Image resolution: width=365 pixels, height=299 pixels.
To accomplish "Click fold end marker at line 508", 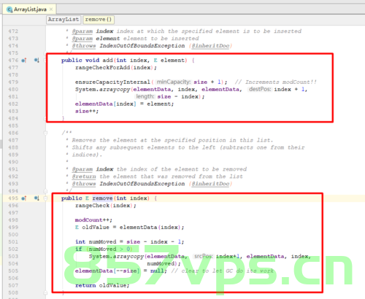I will (45, 292).
